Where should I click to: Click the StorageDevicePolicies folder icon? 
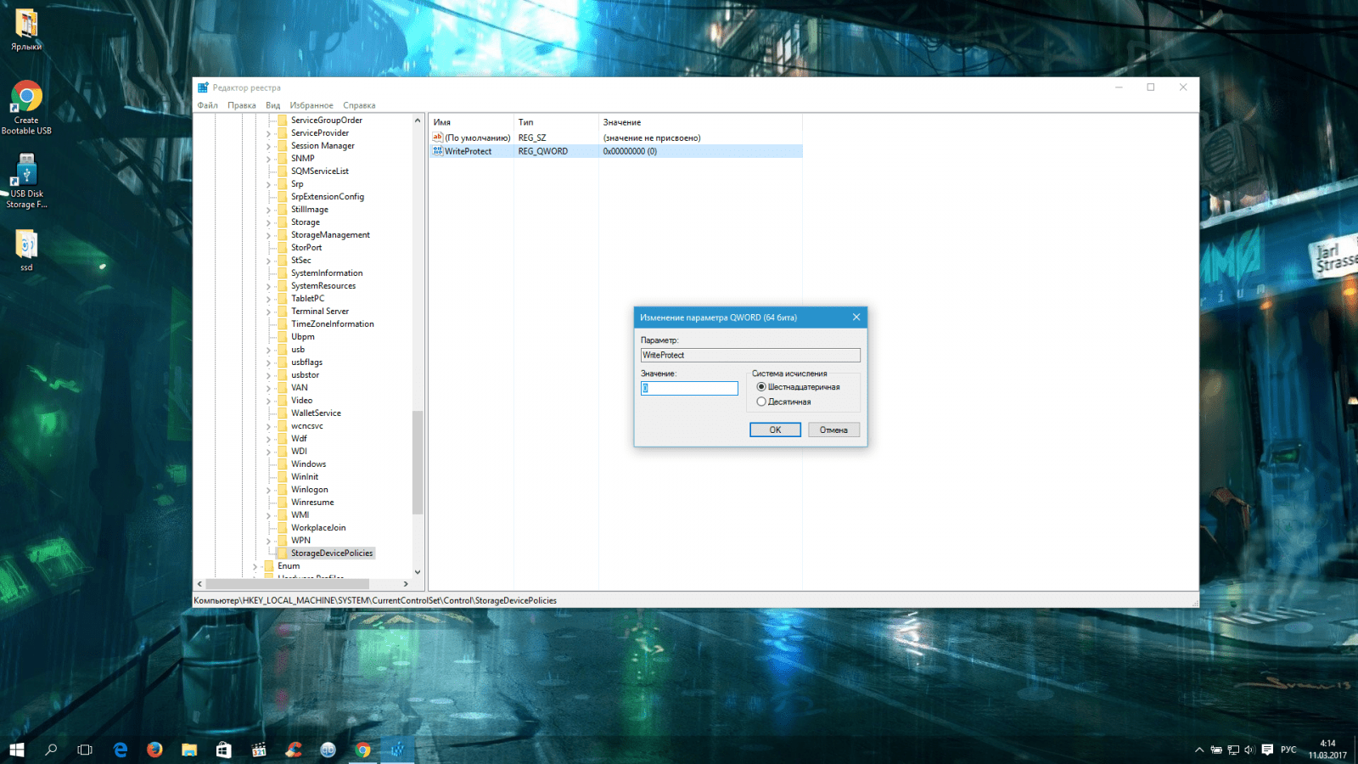282,553
